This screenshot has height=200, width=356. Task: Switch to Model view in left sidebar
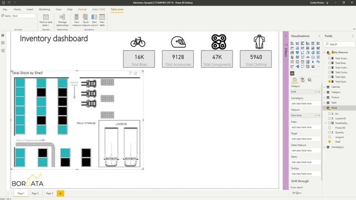3,51
